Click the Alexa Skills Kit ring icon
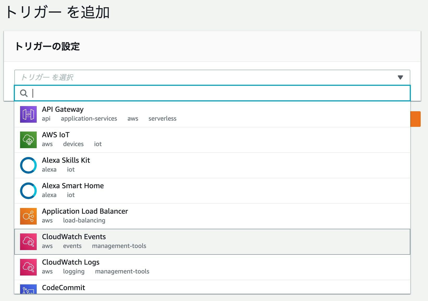The height and width of the screenshot is (301, 428). pyautogui.click(x=28, y=165)
